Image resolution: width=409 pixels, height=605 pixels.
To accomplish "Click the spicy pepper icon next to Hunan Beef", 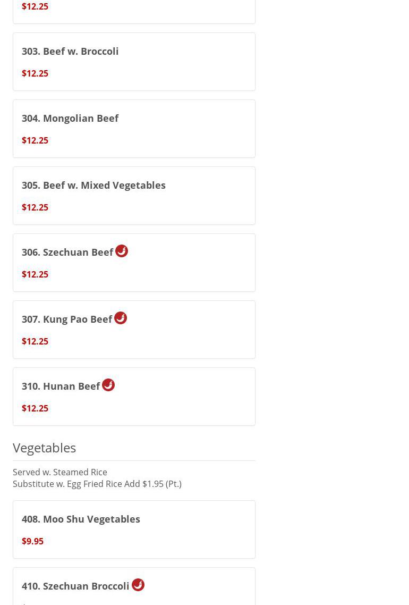I will [108, 385].
